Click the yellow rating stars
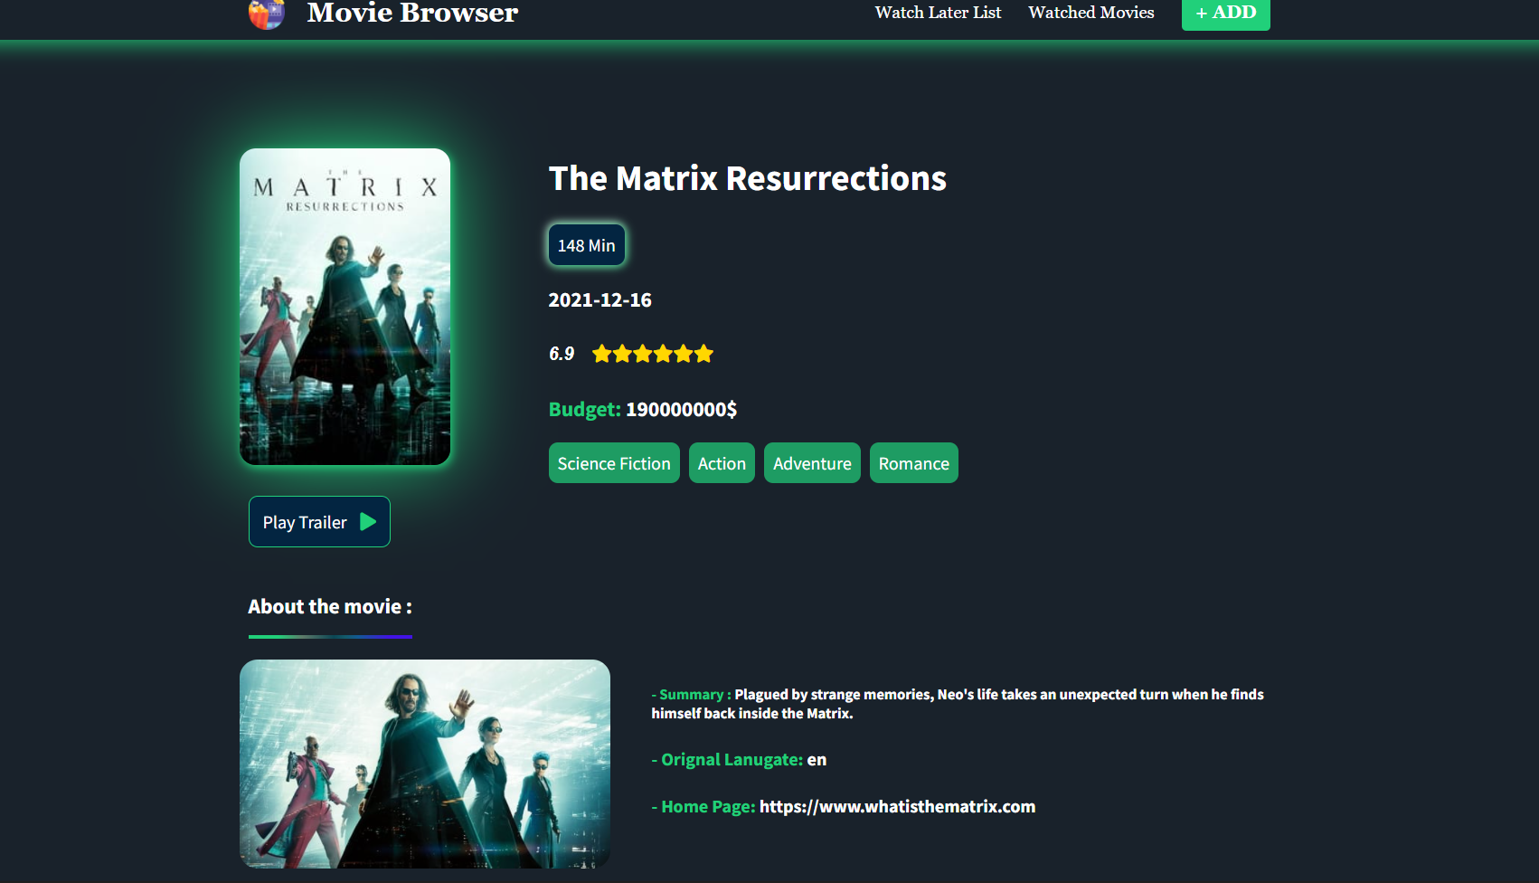 653,354
